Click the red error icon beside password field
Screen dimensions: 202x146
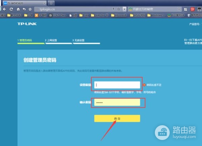click(x=144, y=85)
